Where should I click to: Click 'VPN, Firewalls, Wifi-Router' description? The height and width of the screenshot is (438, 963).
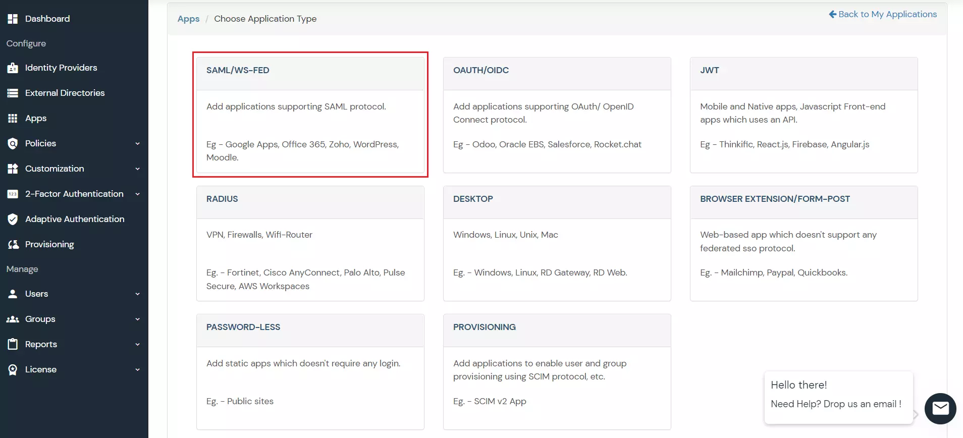coord(259,235)
